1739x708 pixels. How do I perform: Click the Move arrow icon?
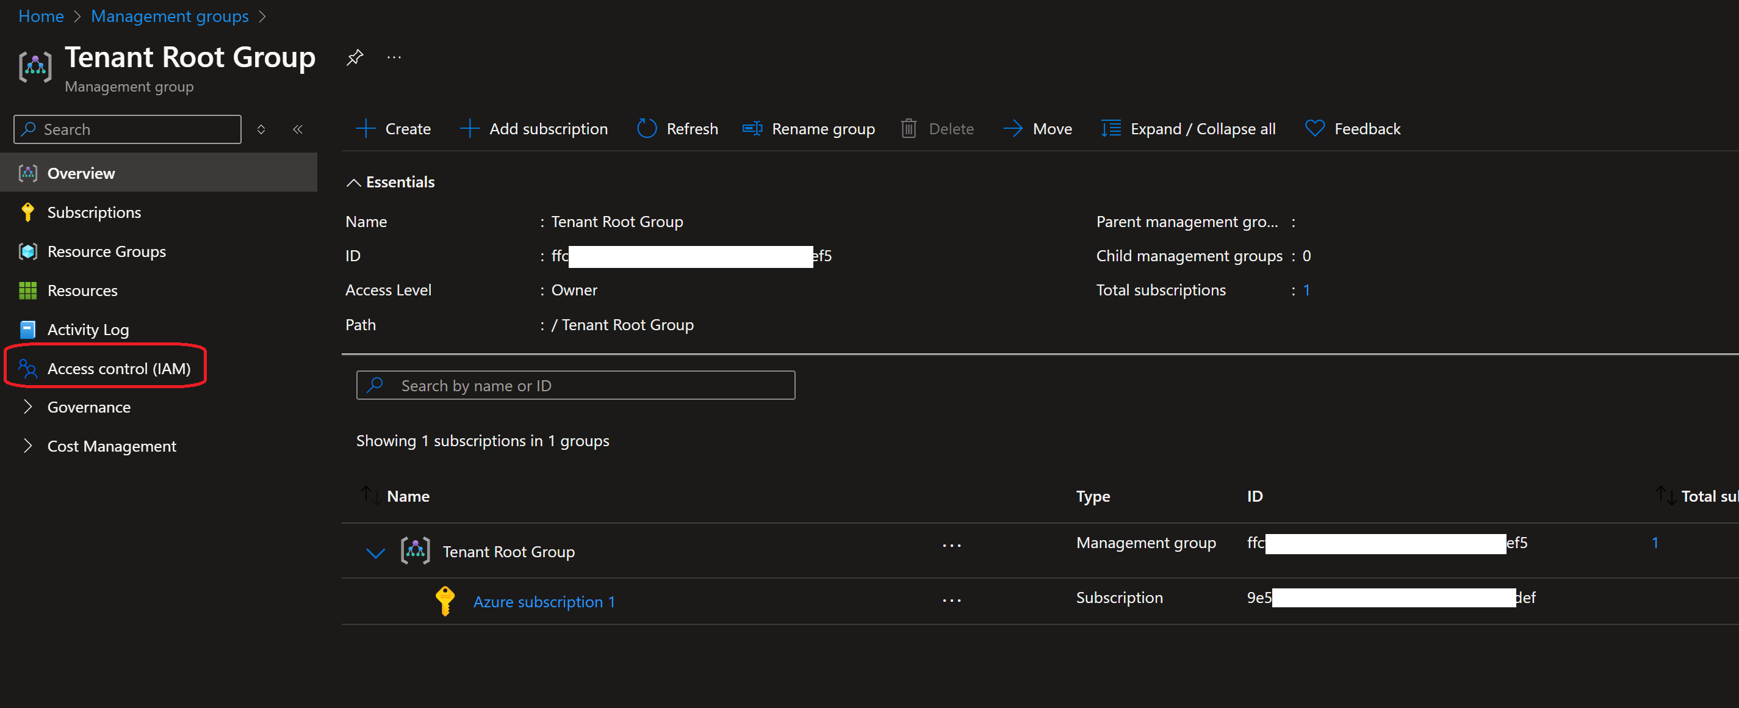click(x=1013, y=128)
